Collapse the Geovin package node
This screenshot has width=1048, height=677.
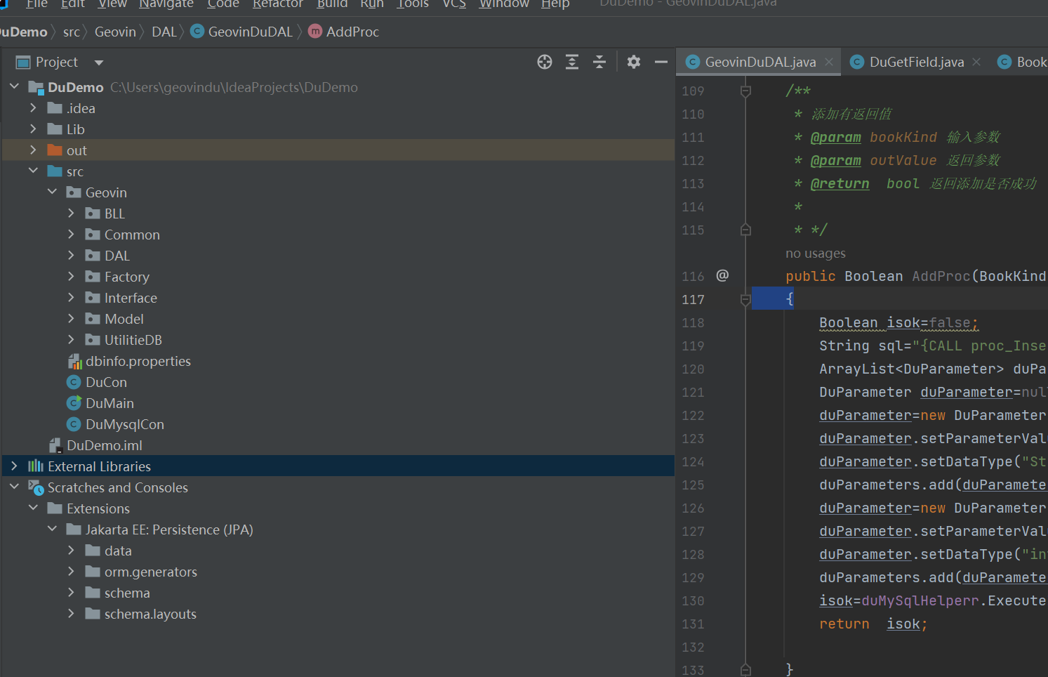(x=52, y=192)
